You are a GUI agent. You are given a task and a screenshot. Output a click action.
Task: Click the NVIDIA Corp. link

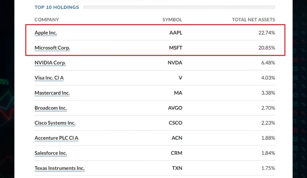(50, 63)
